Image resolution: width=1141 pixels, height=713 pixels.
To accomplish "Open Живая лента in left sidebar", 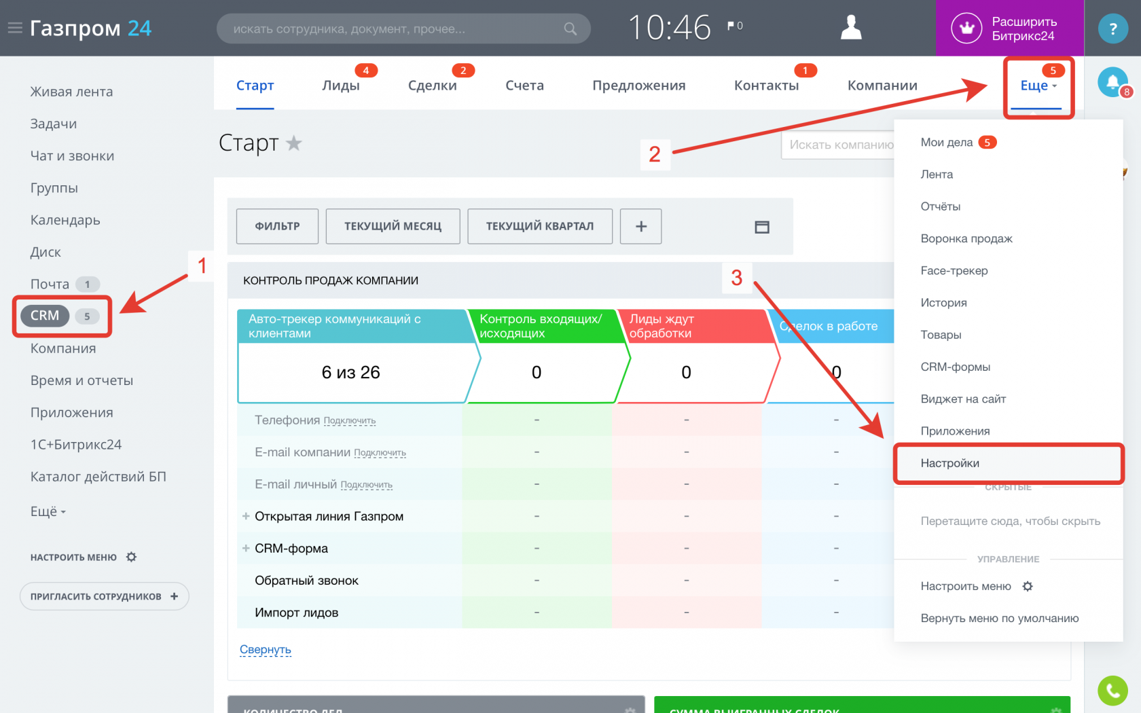I will [x=71, y=92].
